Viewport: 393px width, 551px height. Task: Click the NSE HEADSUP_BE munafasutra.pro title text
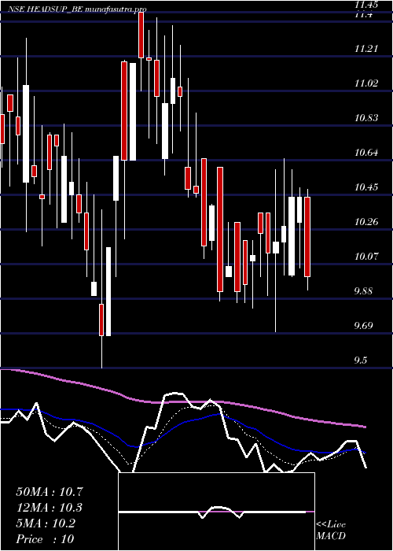[76, 9]
